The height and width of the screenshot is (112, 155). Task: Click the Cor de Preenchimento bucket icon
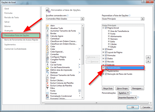pos(48,67)
